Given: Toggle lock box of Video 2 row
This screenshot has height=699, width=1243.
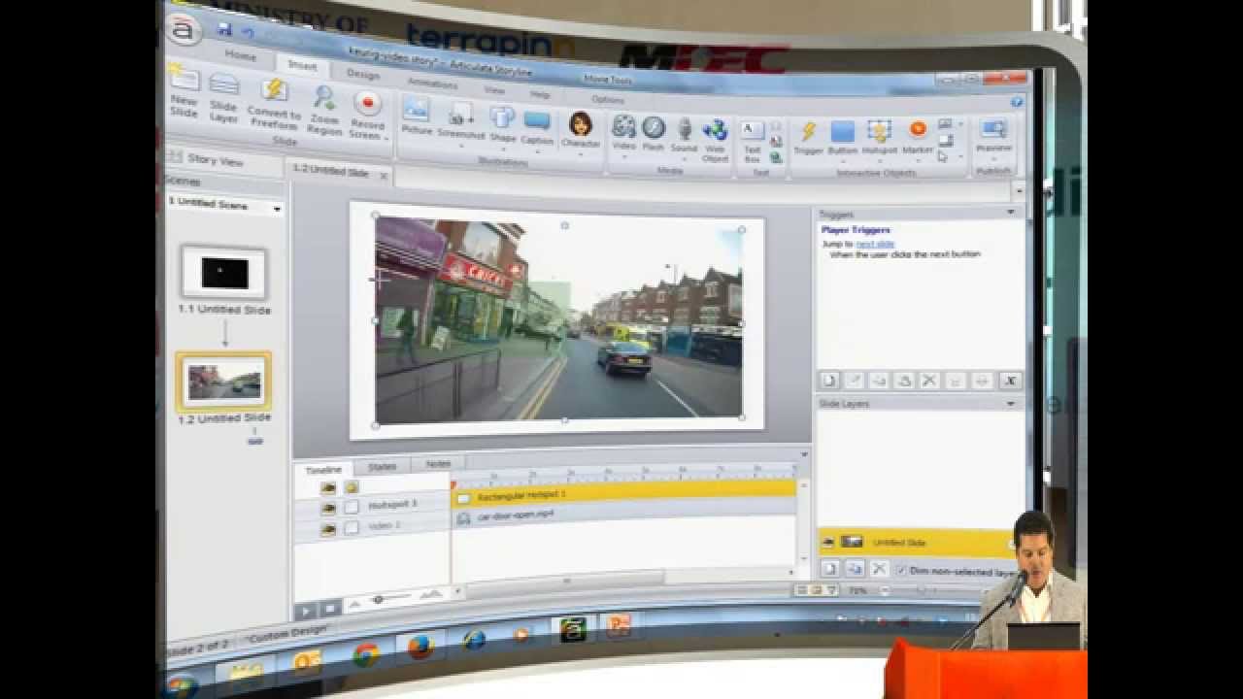Looking at the screenshot, I should [x=352, y=528].
